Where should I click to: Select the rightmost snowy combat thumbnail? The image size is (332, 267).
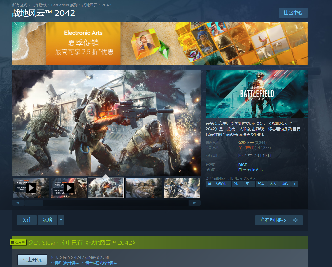pyautogui.click(x=182, y=188)
